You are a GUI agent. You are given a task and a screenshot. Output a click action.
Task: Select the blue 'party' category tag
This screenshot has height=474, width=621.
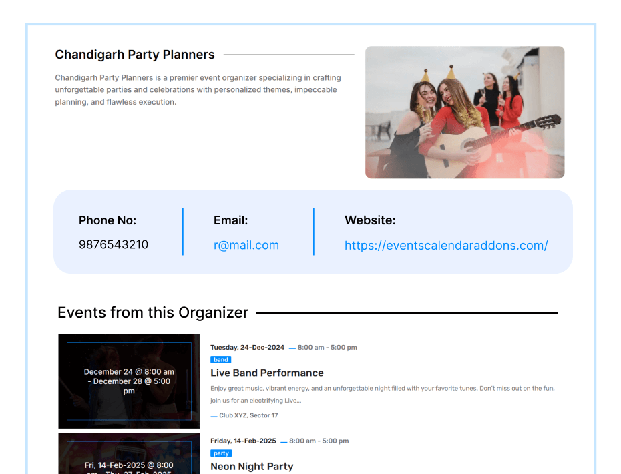(x=221, y=453)
